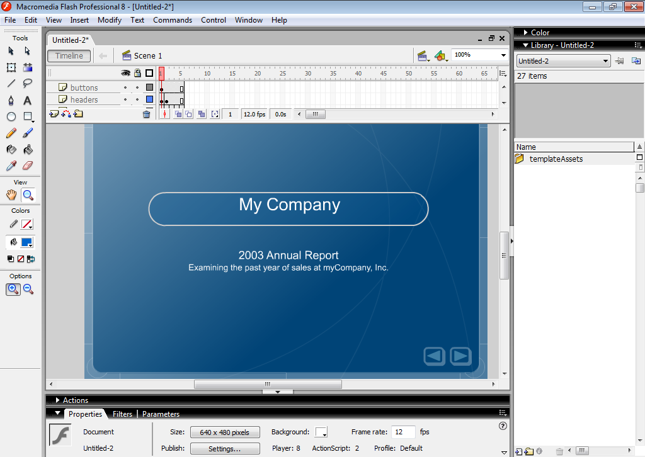Toggle lock dot of headers layer

[x=137, y=99]
